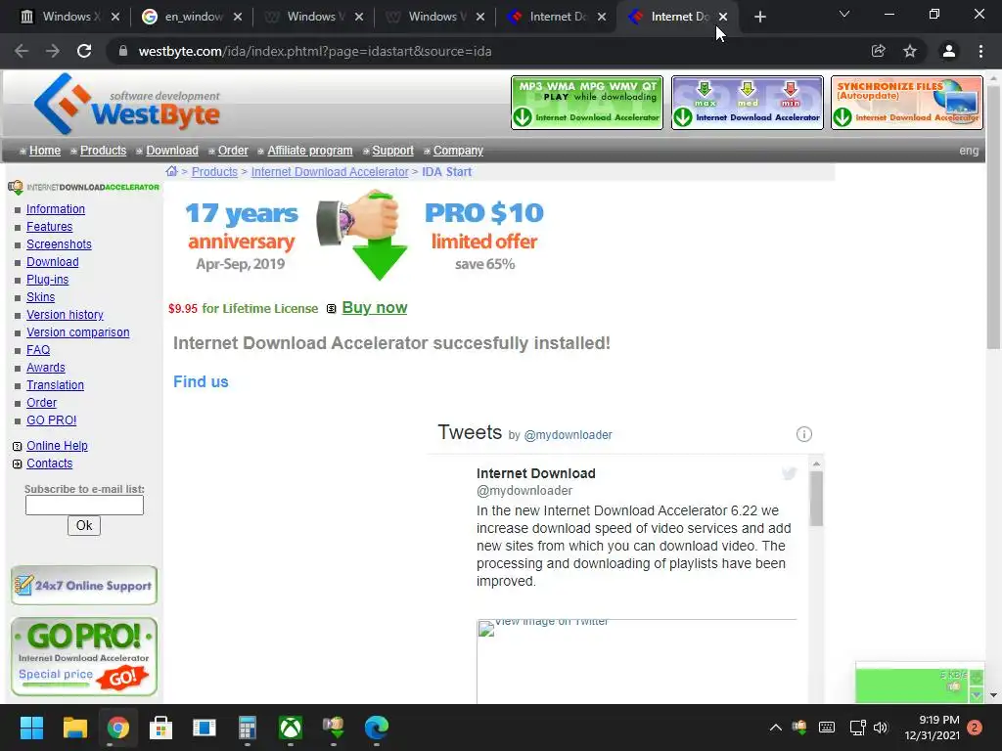1002x751 pixels.
Task: Open the Company nav item
Action: coord(458,151)
